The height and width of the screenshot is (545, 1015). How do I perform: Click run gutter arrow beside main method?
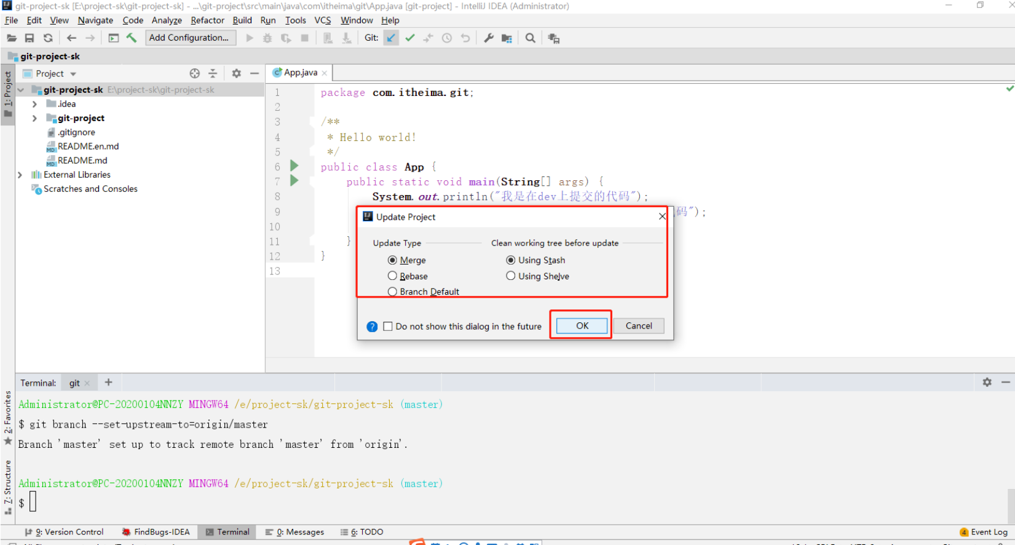point(294,181)
